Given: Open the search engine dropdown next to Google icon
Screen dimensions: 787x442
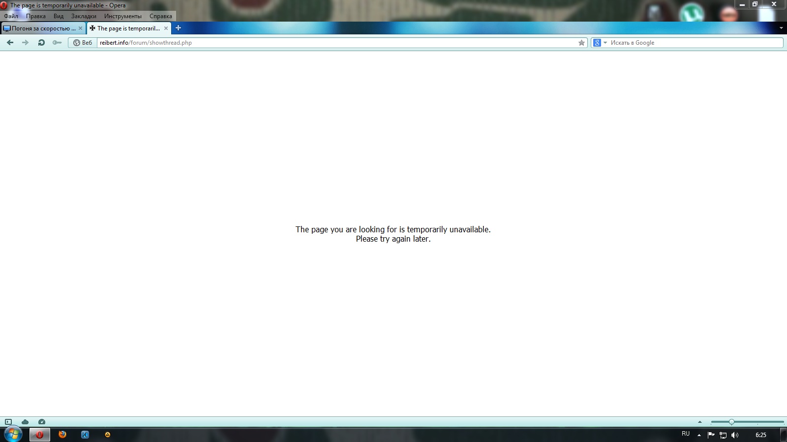Looking at the screenshot, I should (x=605, y=43).
